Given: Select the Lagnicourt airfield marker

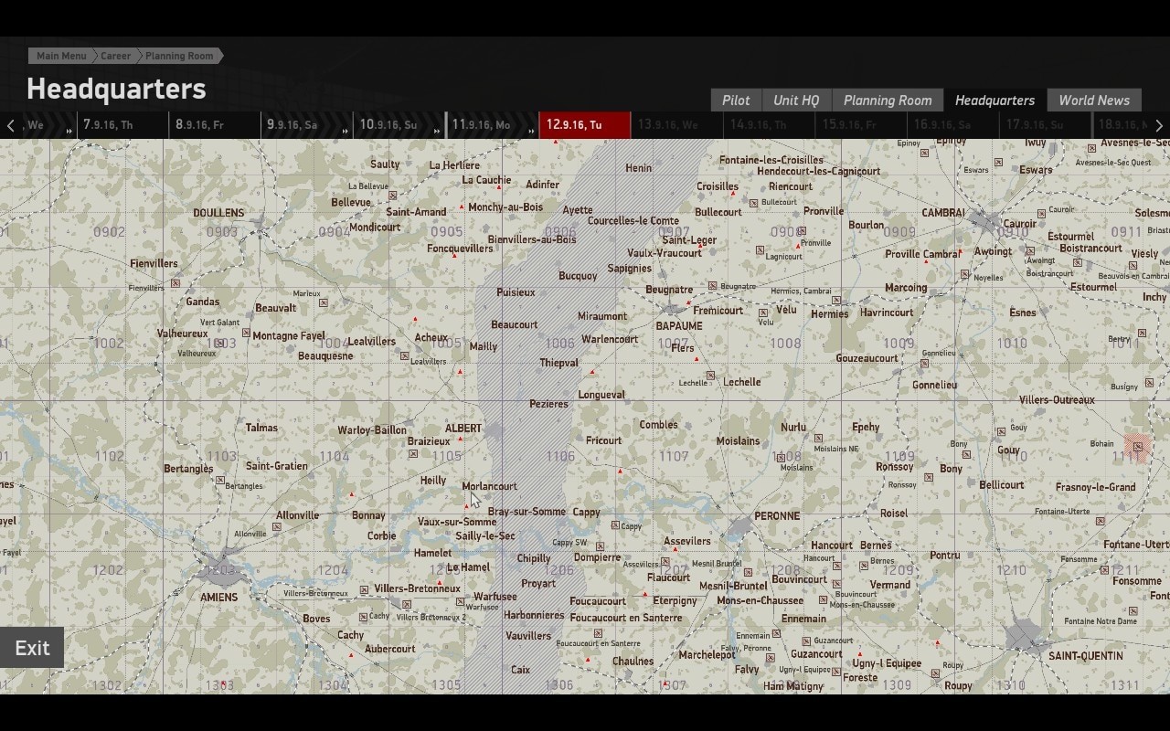Looking at the screenshot, I should [760, 249].
